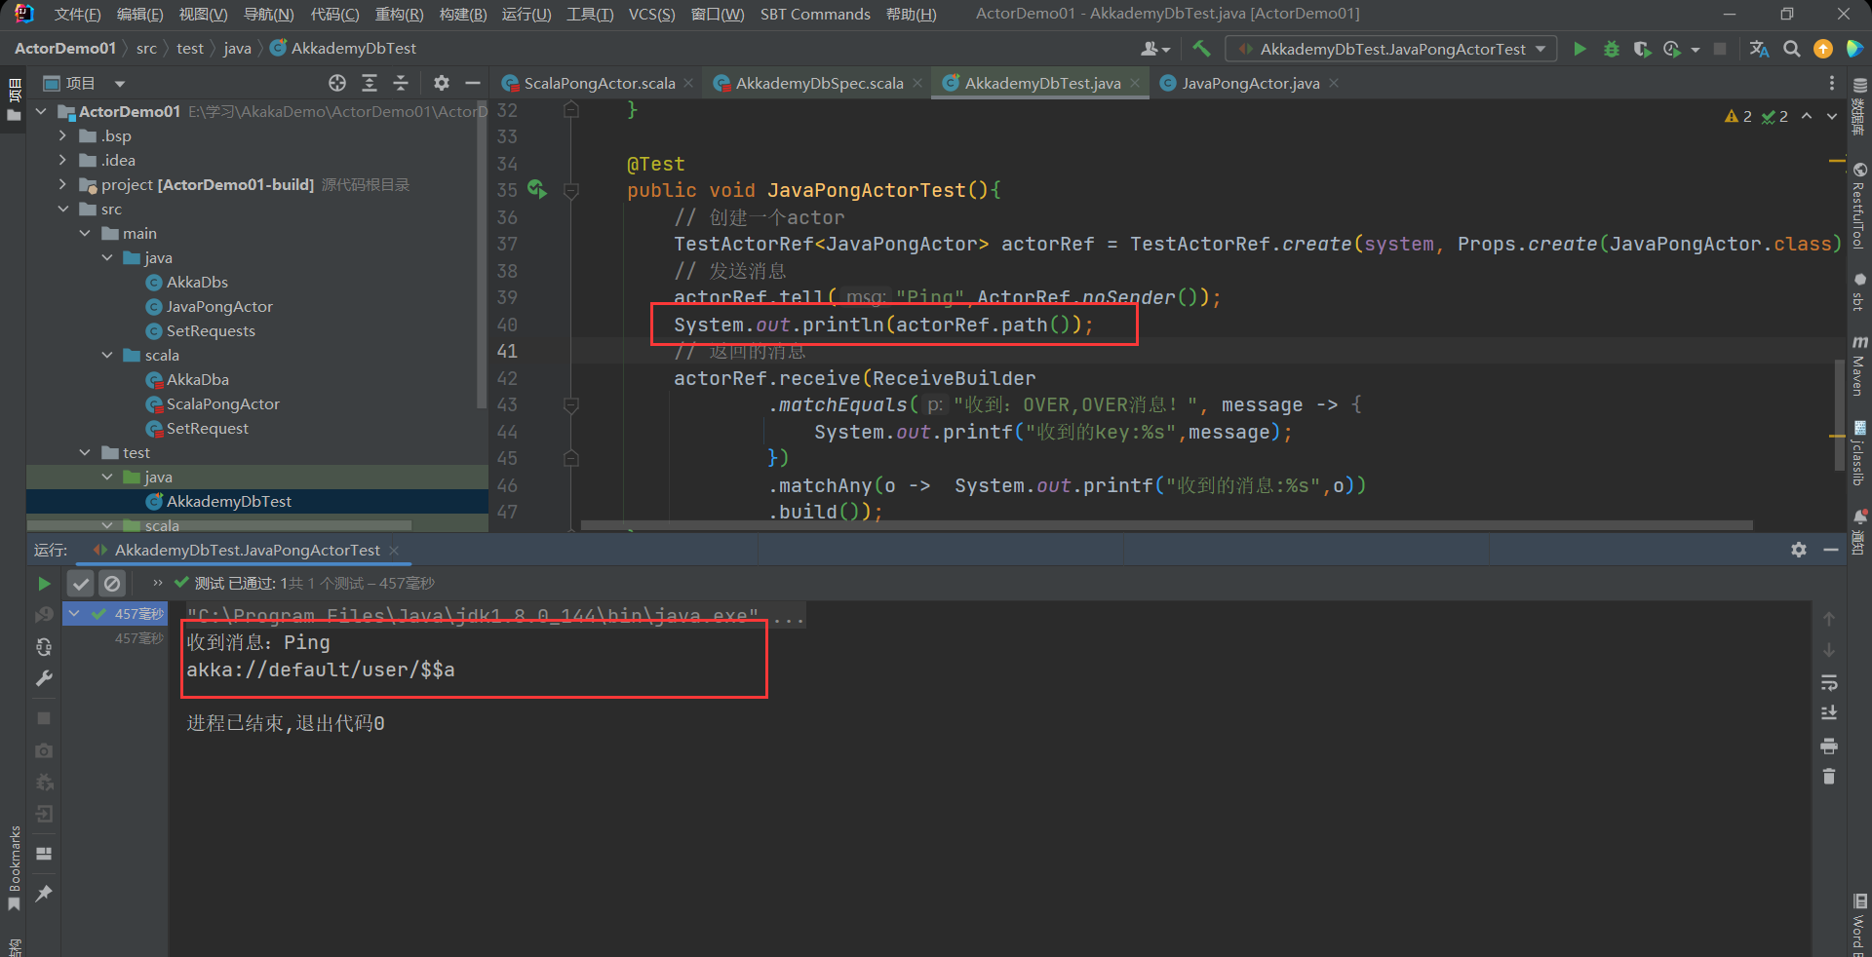Open Run panel settings gear
The height and width of the screenshot is (957, 1872).
1799,550
